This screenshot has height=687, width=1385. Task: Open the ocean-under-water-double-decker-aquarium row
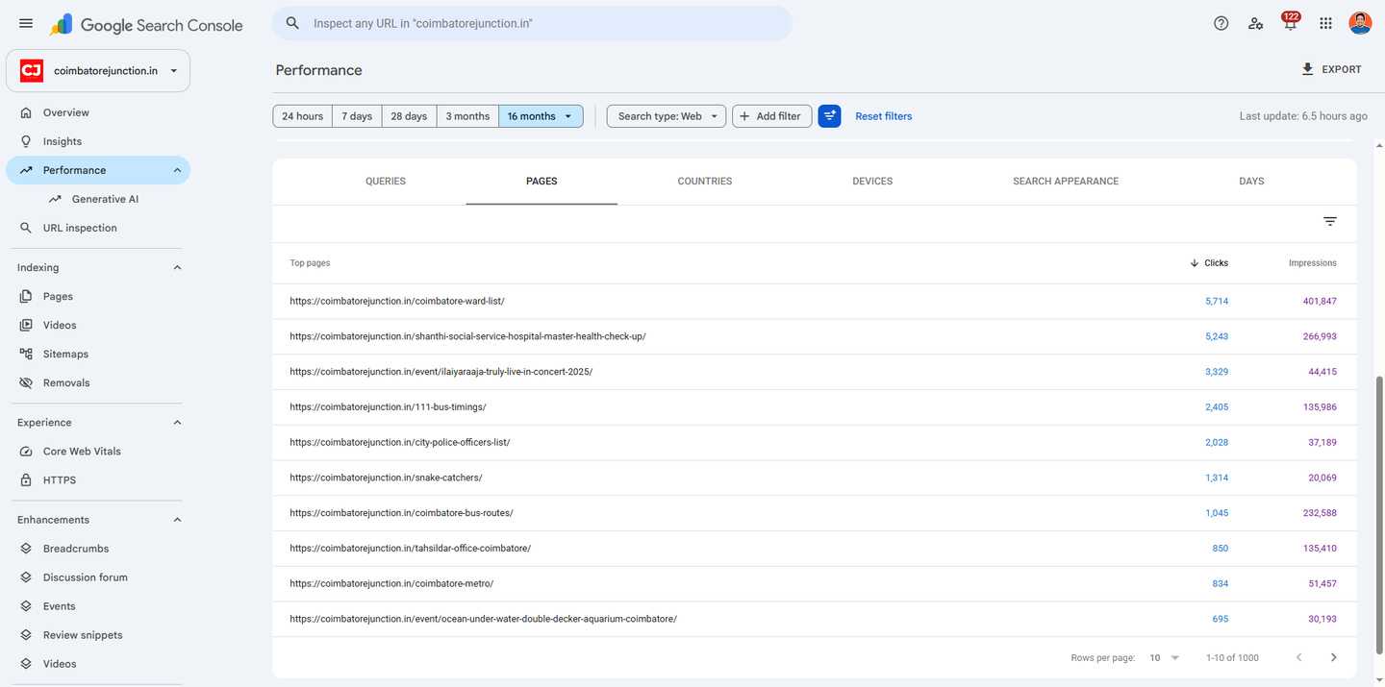pyautogui.click(x=815, y=619)
